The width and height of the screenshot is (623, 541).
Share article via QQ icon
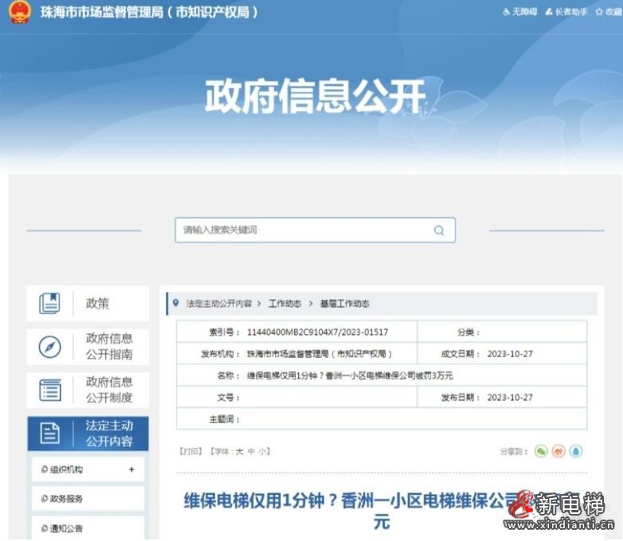(x=576, y=451)
